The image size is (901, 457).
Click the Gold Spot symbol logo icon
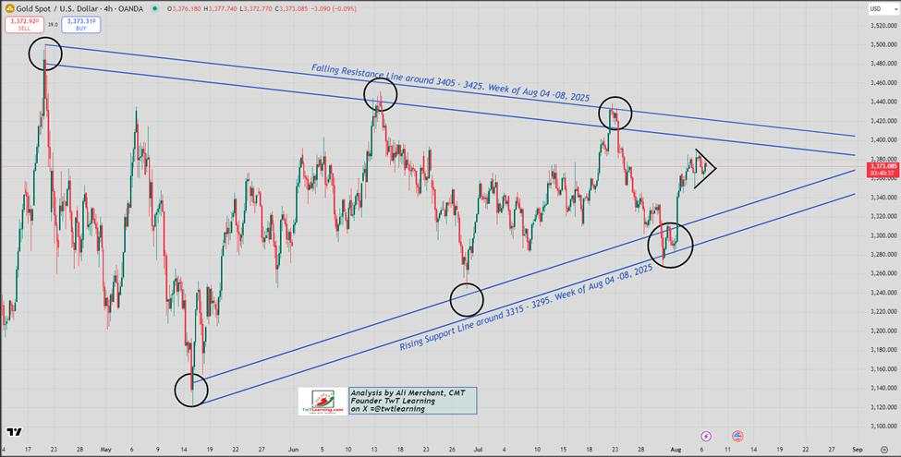9,9
